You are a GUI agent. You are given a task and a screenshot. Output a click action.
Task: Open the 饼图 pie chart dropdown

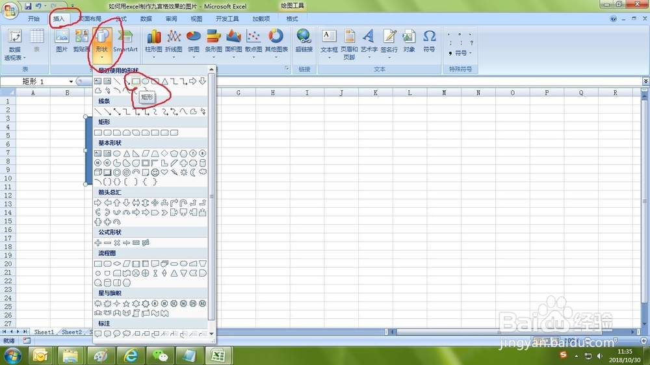tap(194, 45)
